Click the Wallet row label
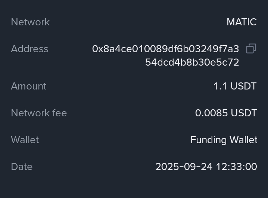 [25, 140]
